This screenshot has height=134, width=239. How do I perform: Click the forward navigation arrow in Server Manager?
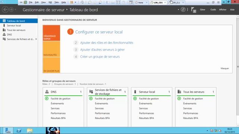[11, 10]
